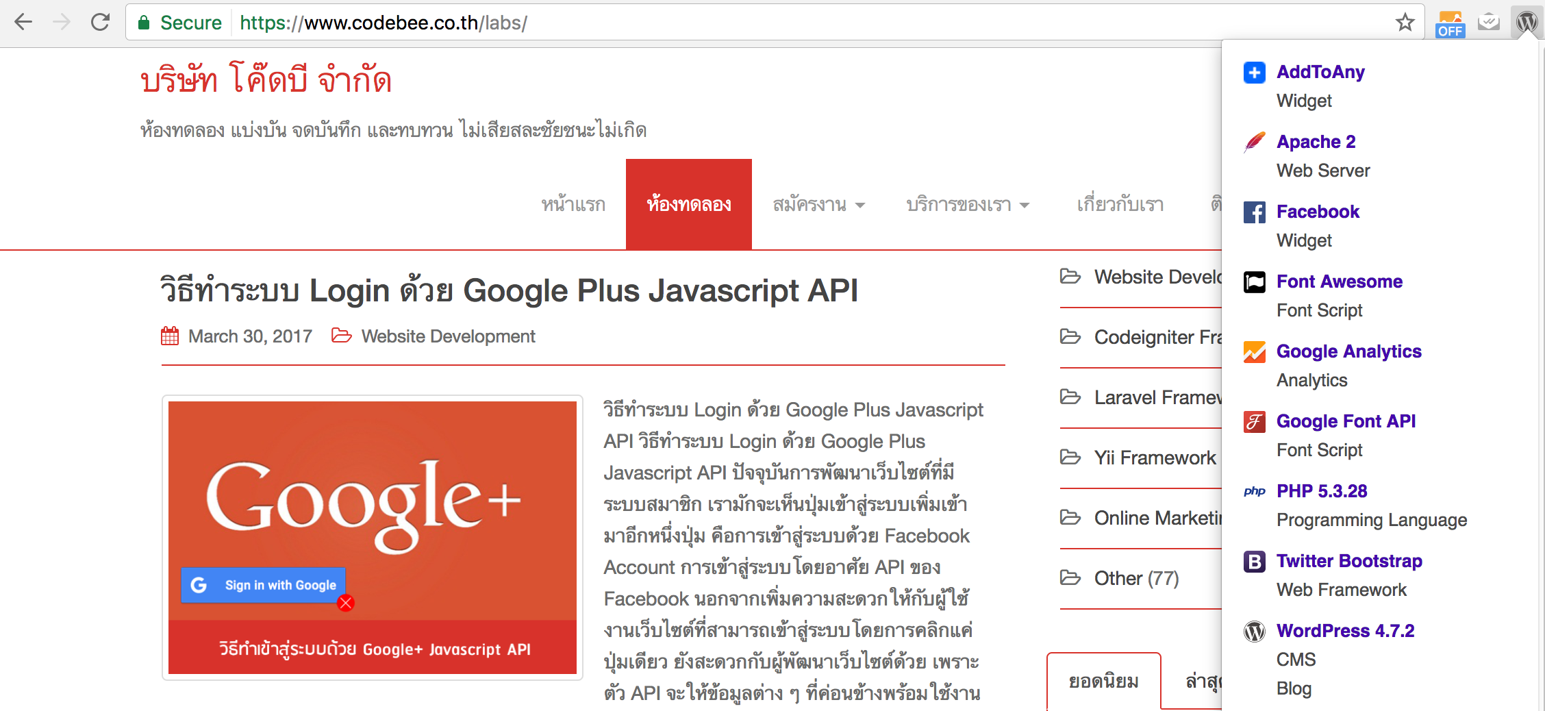The image size is (1545, 711).
Task: Click the Google Analytics icon
Action: click(1254, 352)
